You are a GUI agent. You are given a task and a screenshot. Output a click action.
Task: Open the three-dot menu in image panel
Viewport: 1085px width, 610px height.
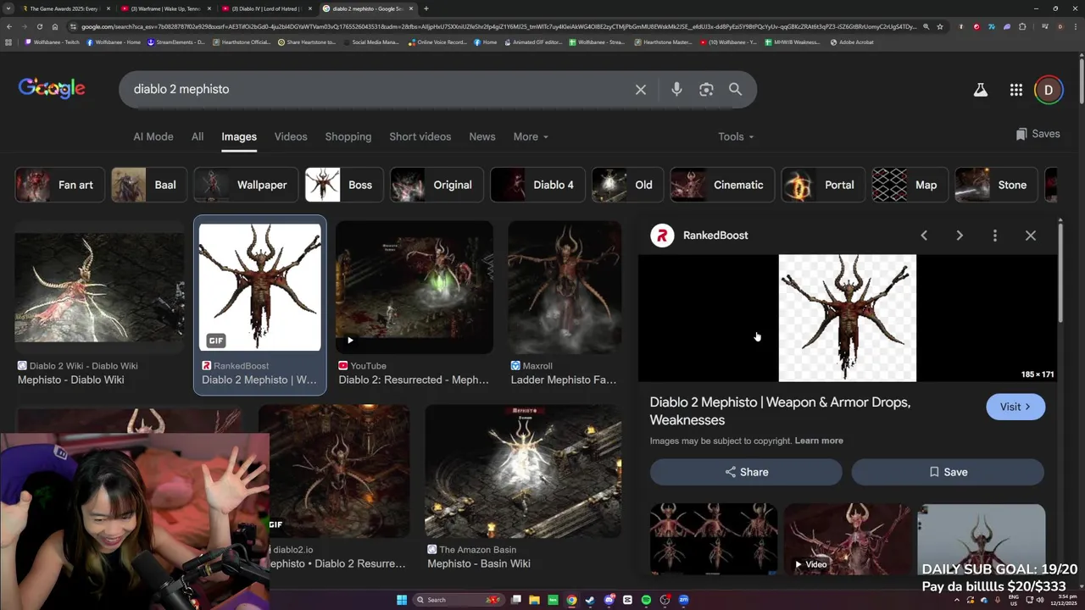[995, 236]
